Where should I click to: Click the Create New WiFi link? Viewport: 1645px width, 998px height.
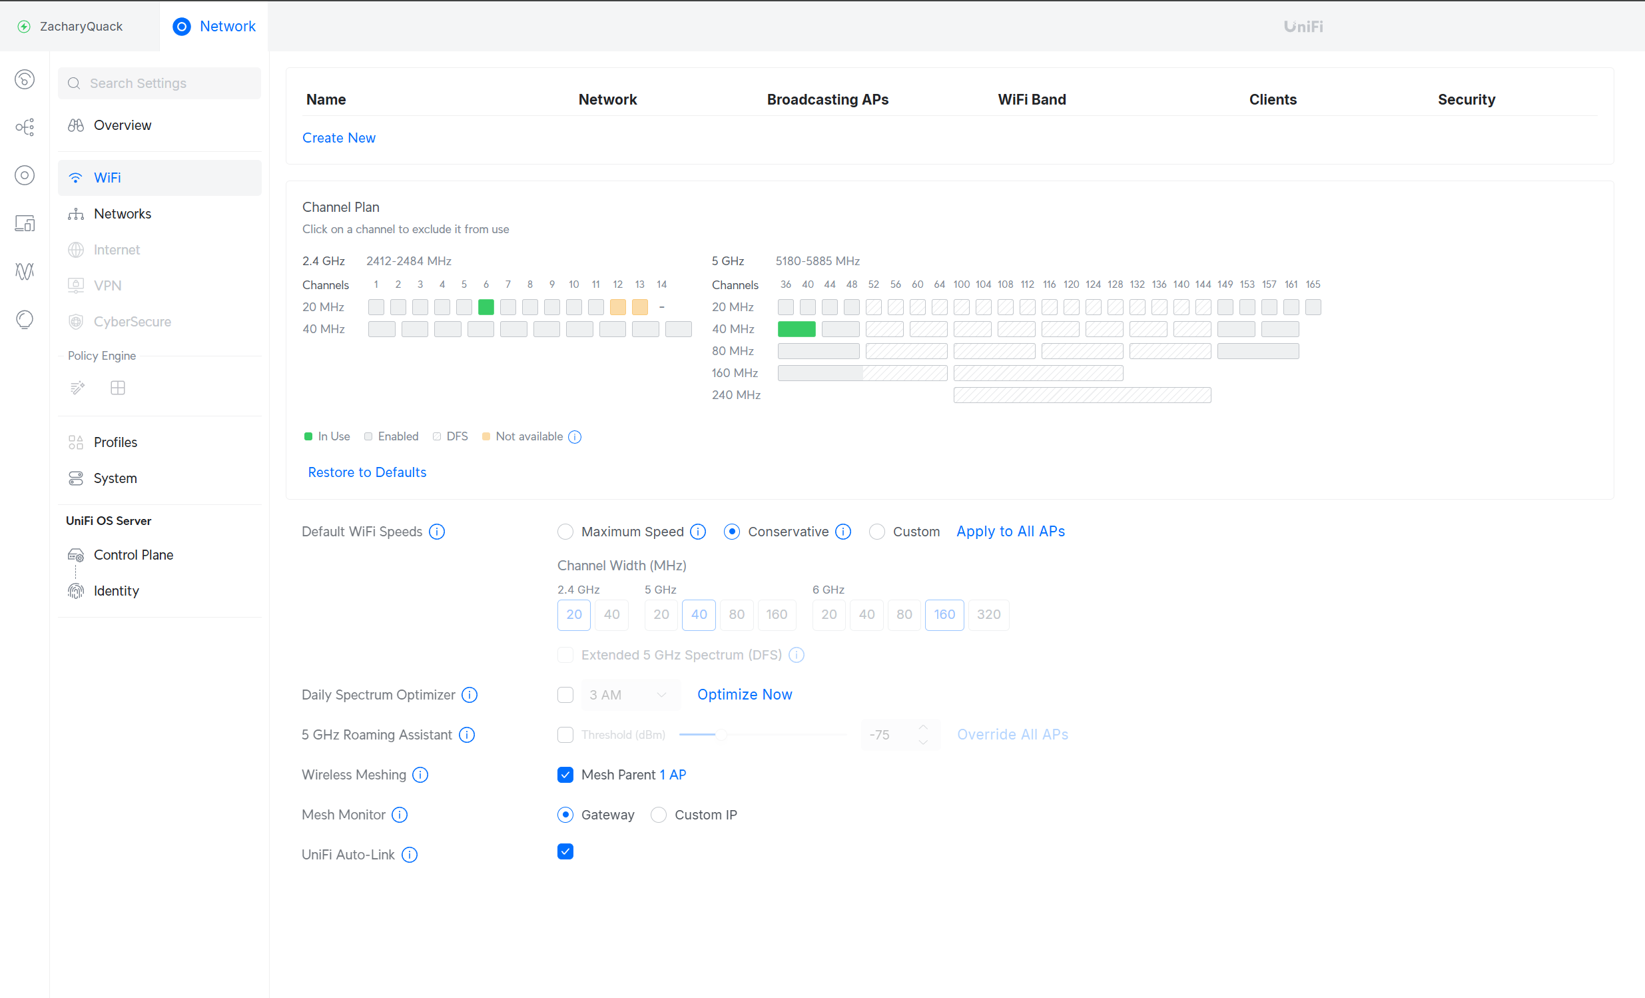[x=338, y=138]
